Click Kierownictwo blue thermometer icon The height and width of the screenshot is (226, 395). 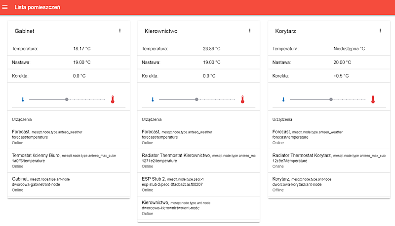tap(153, 99)
